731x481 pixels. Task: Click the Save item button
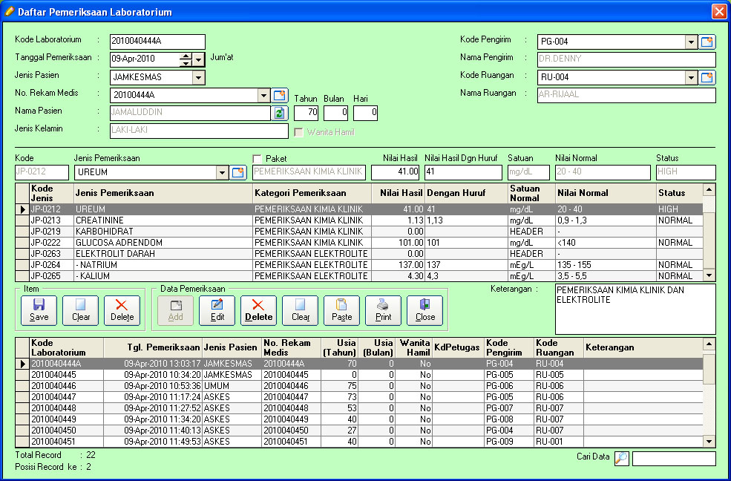click(39, 310)
